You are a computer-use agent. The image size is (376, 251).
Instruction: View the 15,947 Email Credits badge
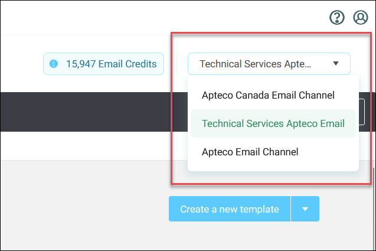click(104, 64)
